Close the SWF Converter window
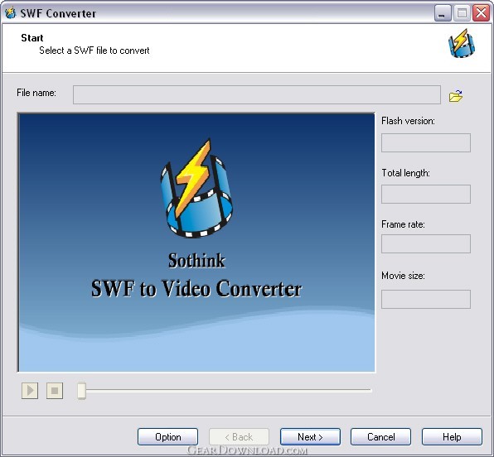494x457 pixels. tap(481, 13)
